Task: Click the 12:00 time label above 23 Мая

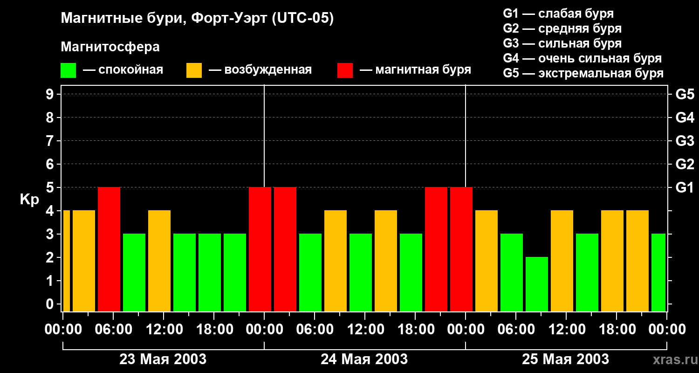Action: [x=164, y=330]
